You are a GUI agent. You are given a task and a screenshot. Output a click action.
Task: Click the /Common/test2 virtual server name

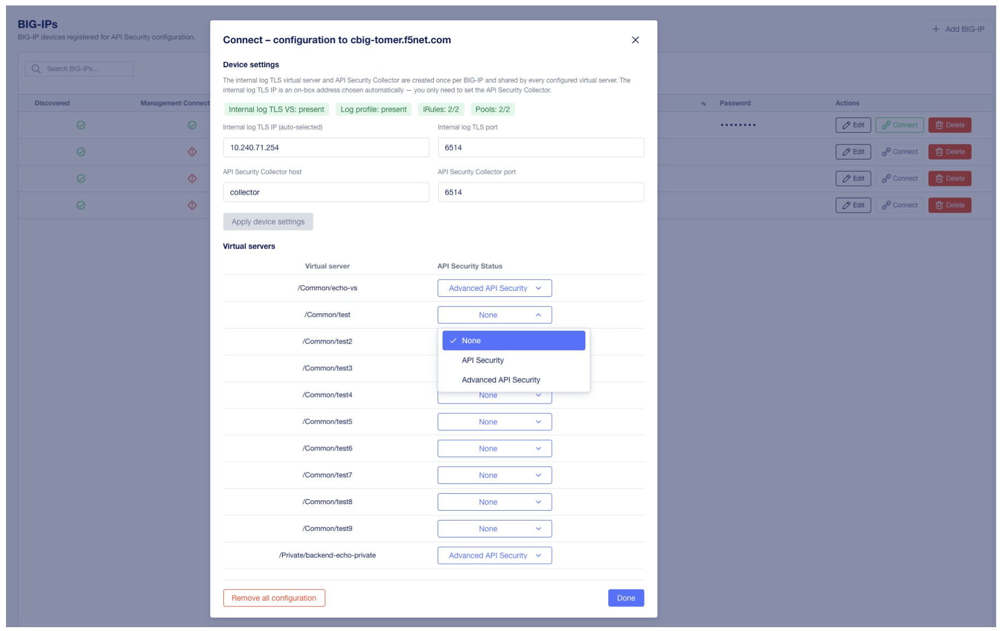pos(327,342)
